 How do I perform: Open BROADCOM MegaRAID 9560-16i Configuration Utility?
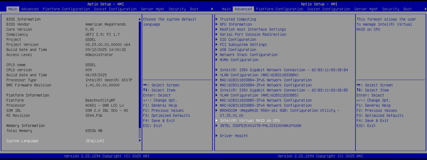click(x=279, y=110)
